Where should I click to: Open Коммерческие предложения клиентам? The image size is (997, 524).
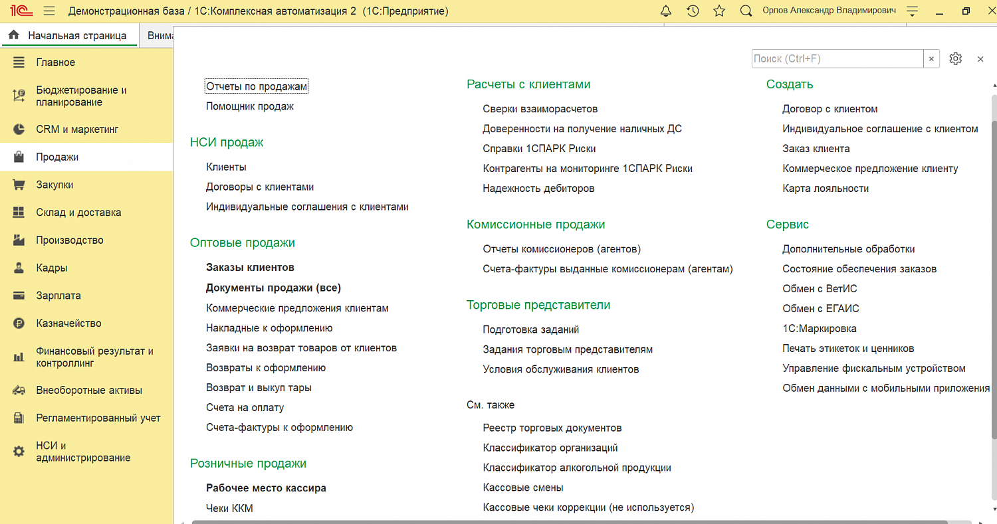click(x=297, y=308)
